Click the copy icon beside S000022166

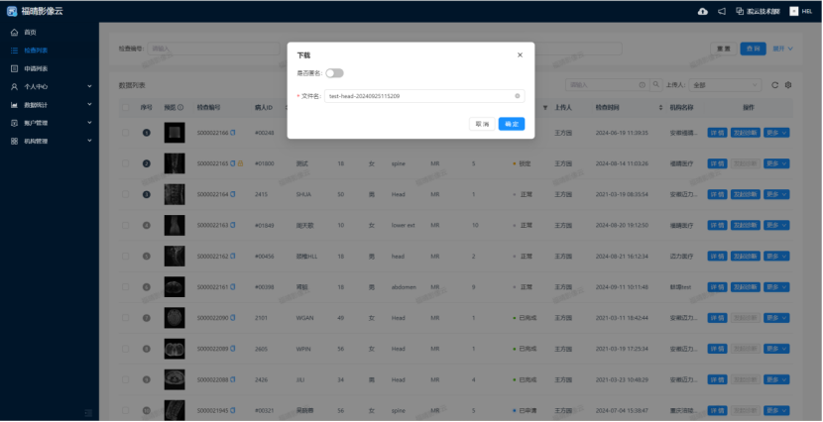coord(233,132)
